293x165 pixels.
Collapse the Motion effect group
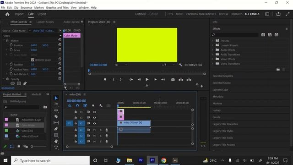(x=4, y=40)
